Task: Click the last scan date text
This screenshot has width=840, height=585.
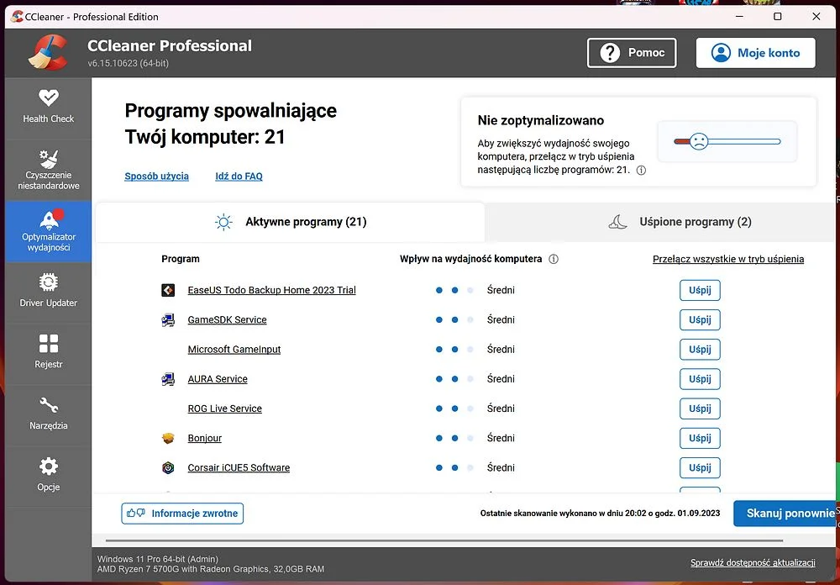Action: pyautogui.click(x=600, y=514)
